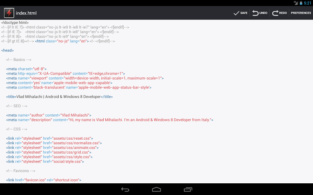Tap the title tag with Vlad Mihalachi
Viewport: 313px width, 195px height.
click(x=59, y=97)
